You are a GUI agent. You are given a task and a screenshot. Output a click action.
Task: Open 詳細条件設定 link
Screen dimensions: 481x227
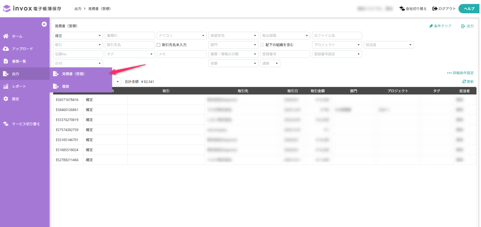click(460, 73)
